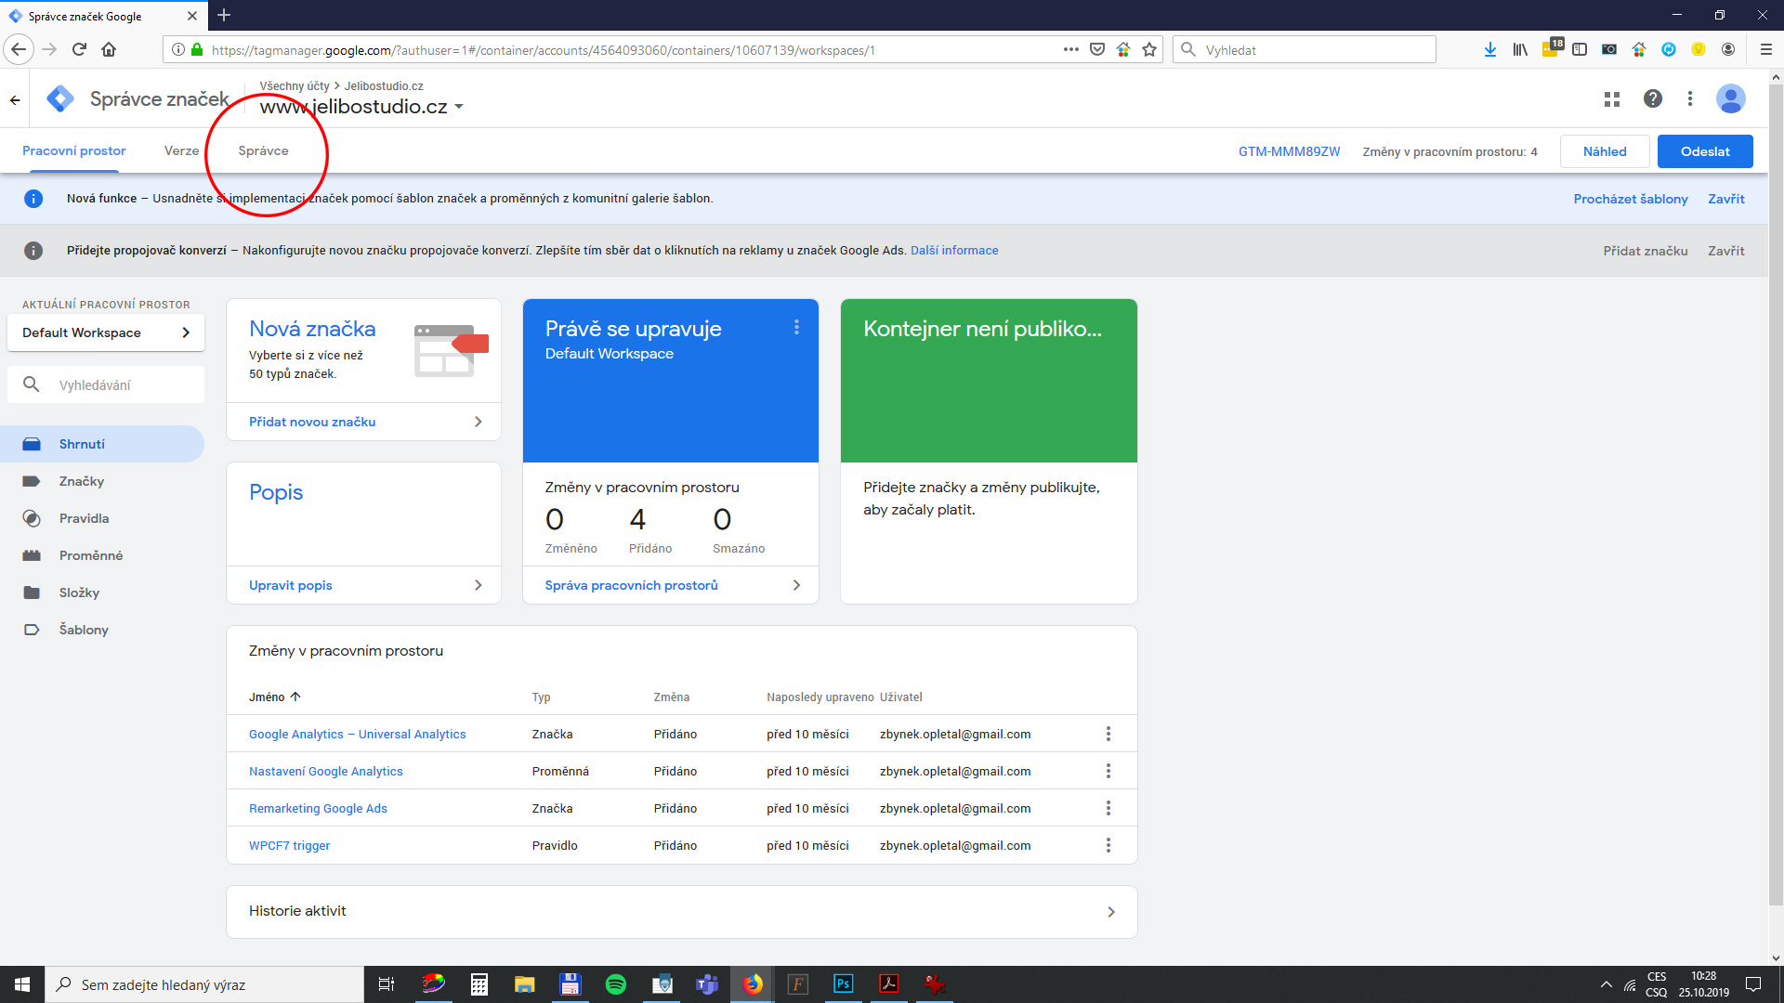
Task: Click the Procházet šablony link
Action: (1631, 199)
